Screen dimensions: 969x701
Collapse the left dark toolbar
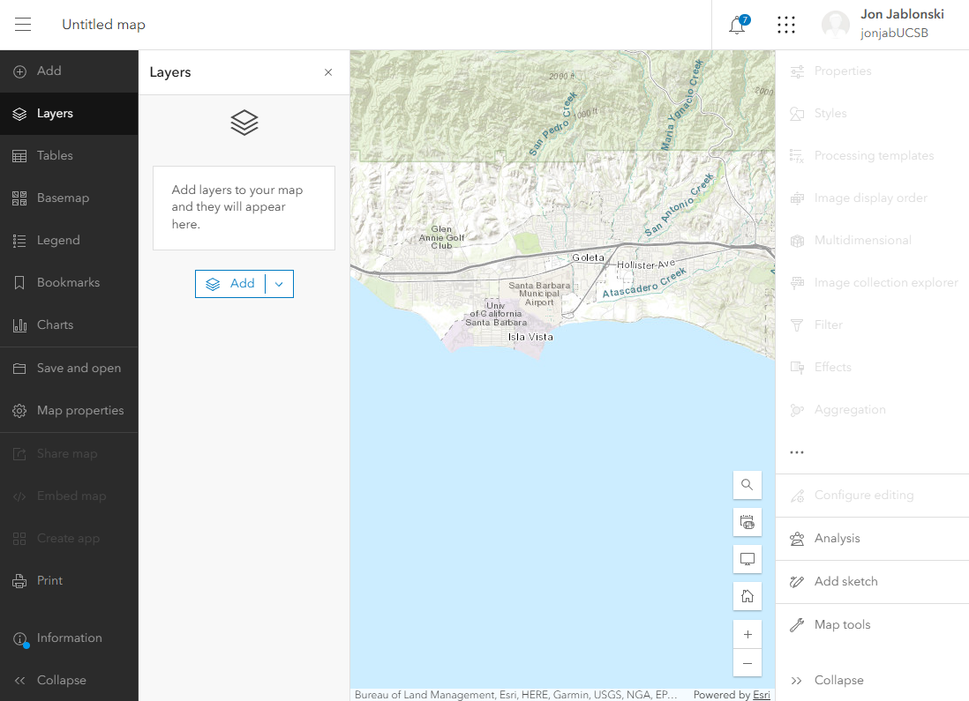coord(61,681)
